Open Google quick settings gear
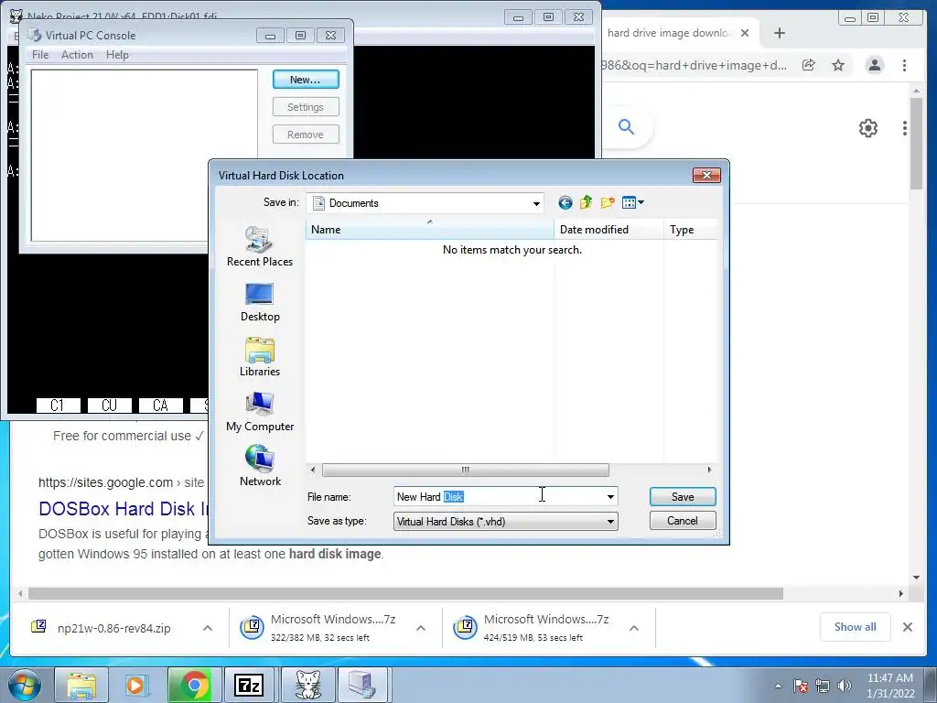 (867, 128)
